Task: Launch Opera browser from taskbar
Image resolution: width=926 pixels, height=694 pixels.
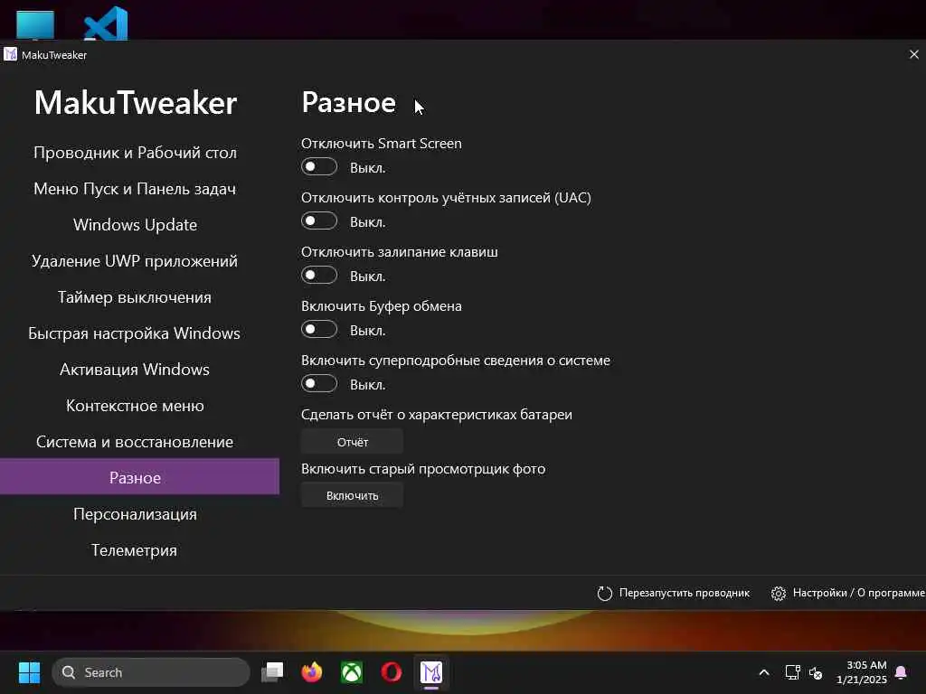Action: coord(391,672)
